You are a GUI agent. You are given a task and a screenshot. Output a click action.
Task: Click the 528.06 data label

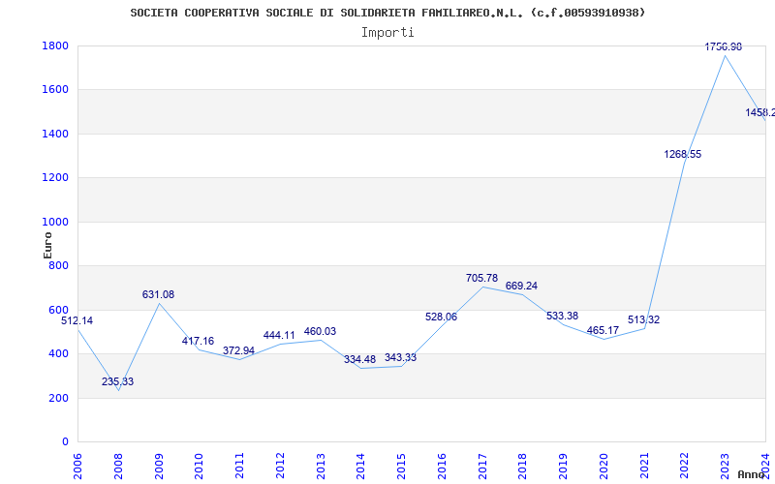[x=441, y=318]
